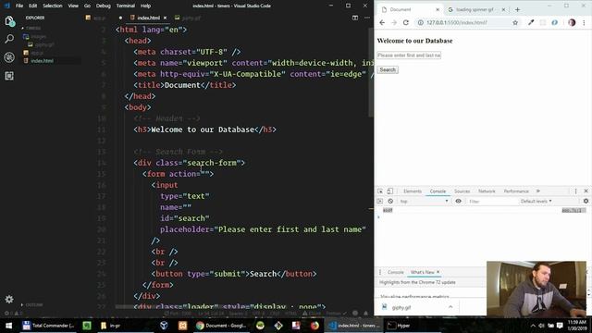The width and height of the screenshot is (592, 333).
Task: Toggle device toolbar in DevTools
Action: 389,191
